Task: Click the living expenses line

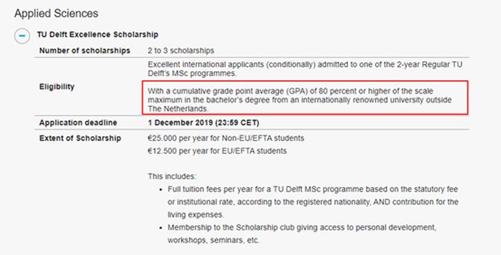Action: pos(196,215)
